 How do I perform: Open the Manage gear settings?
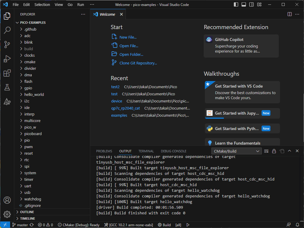click(x=7, y=214)
